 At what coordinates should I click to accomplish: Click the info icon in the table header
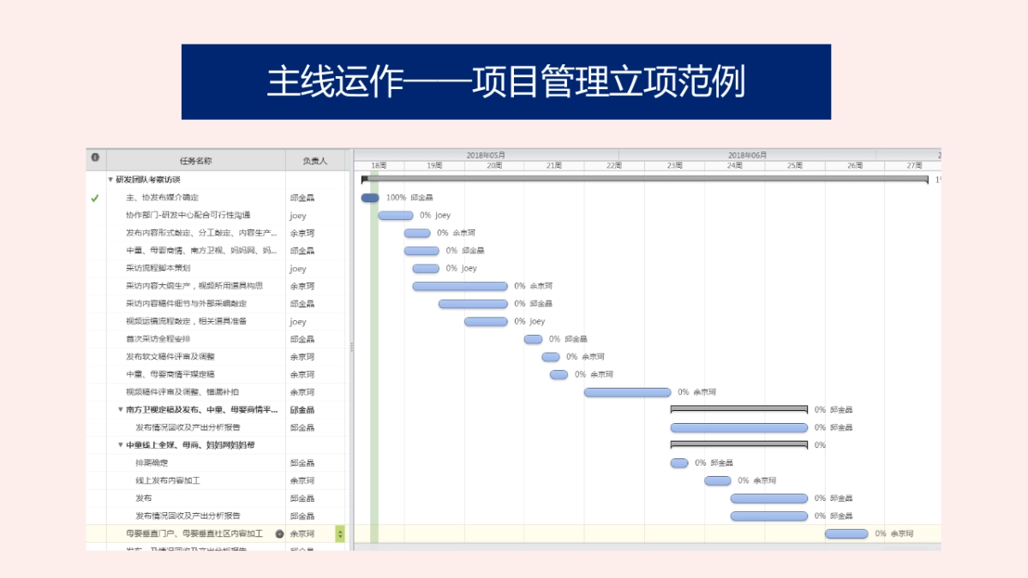(x=95, y=158)
